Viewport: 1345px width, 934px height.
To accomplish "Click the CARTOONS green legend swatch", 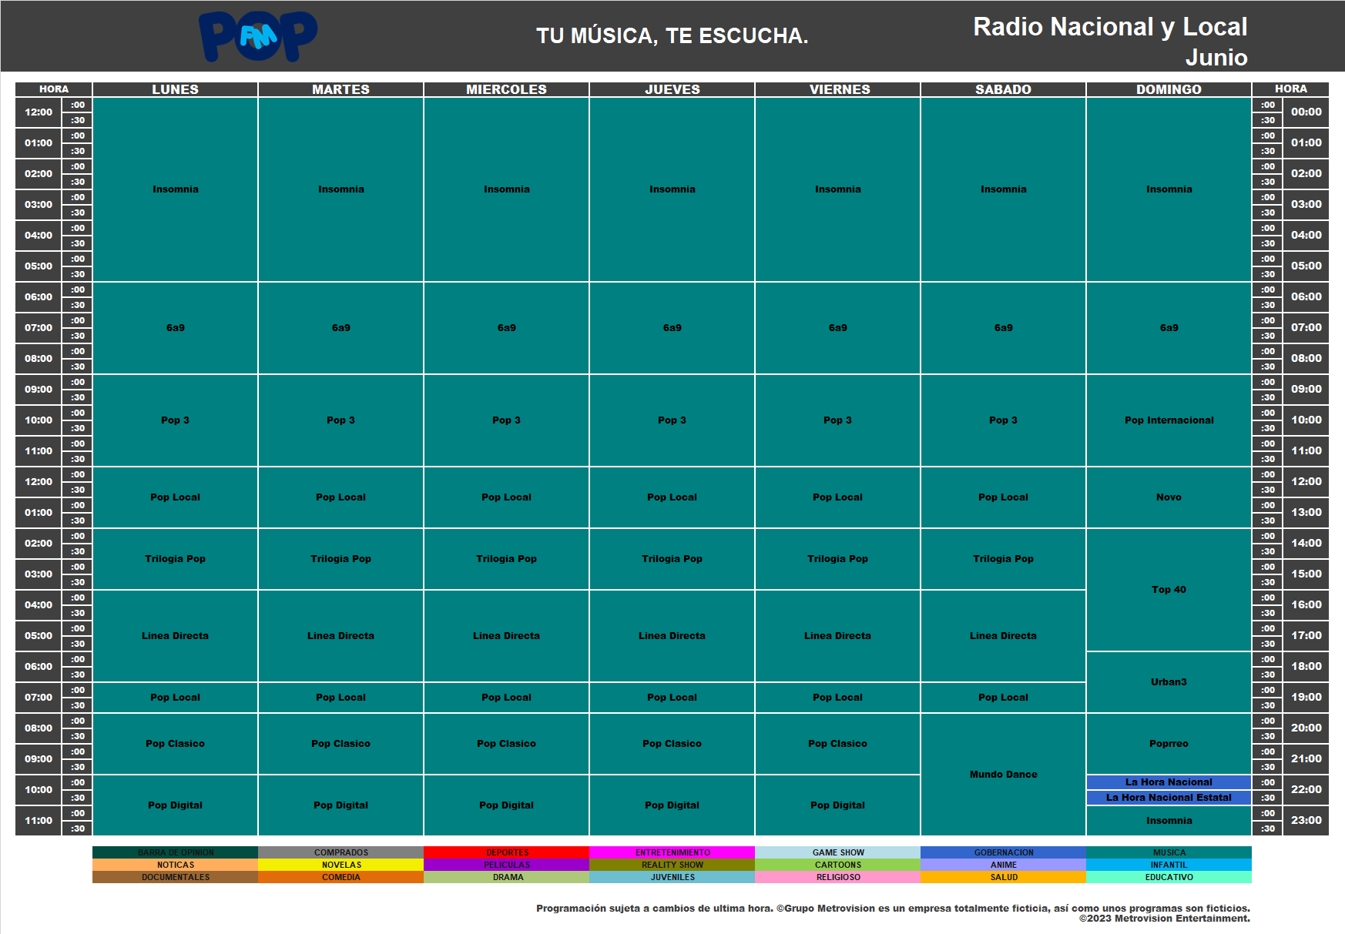I will click(x=837, y=865).
